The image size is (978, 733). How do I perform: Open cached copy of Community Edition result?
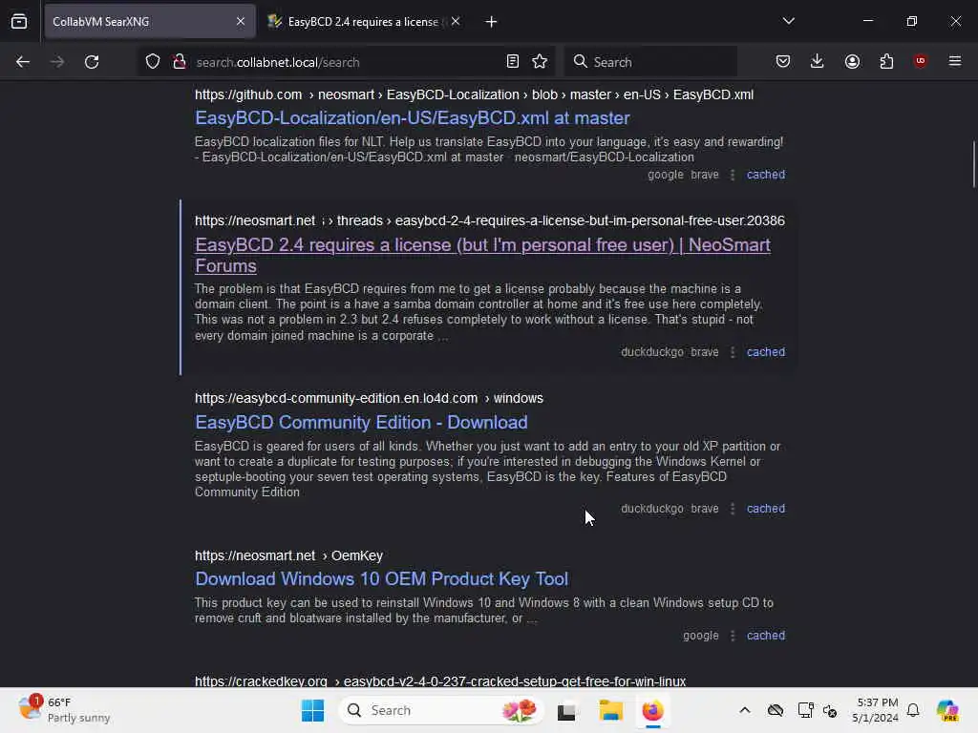(766, 509)
